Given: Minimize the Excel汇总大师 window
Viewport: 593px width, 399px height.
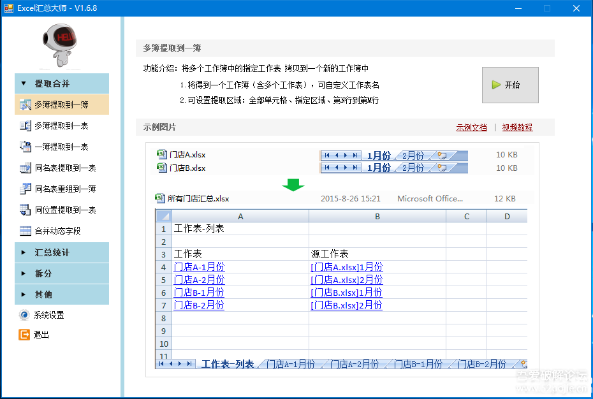Looking at the screenshot, I should (x=518, y=8).
